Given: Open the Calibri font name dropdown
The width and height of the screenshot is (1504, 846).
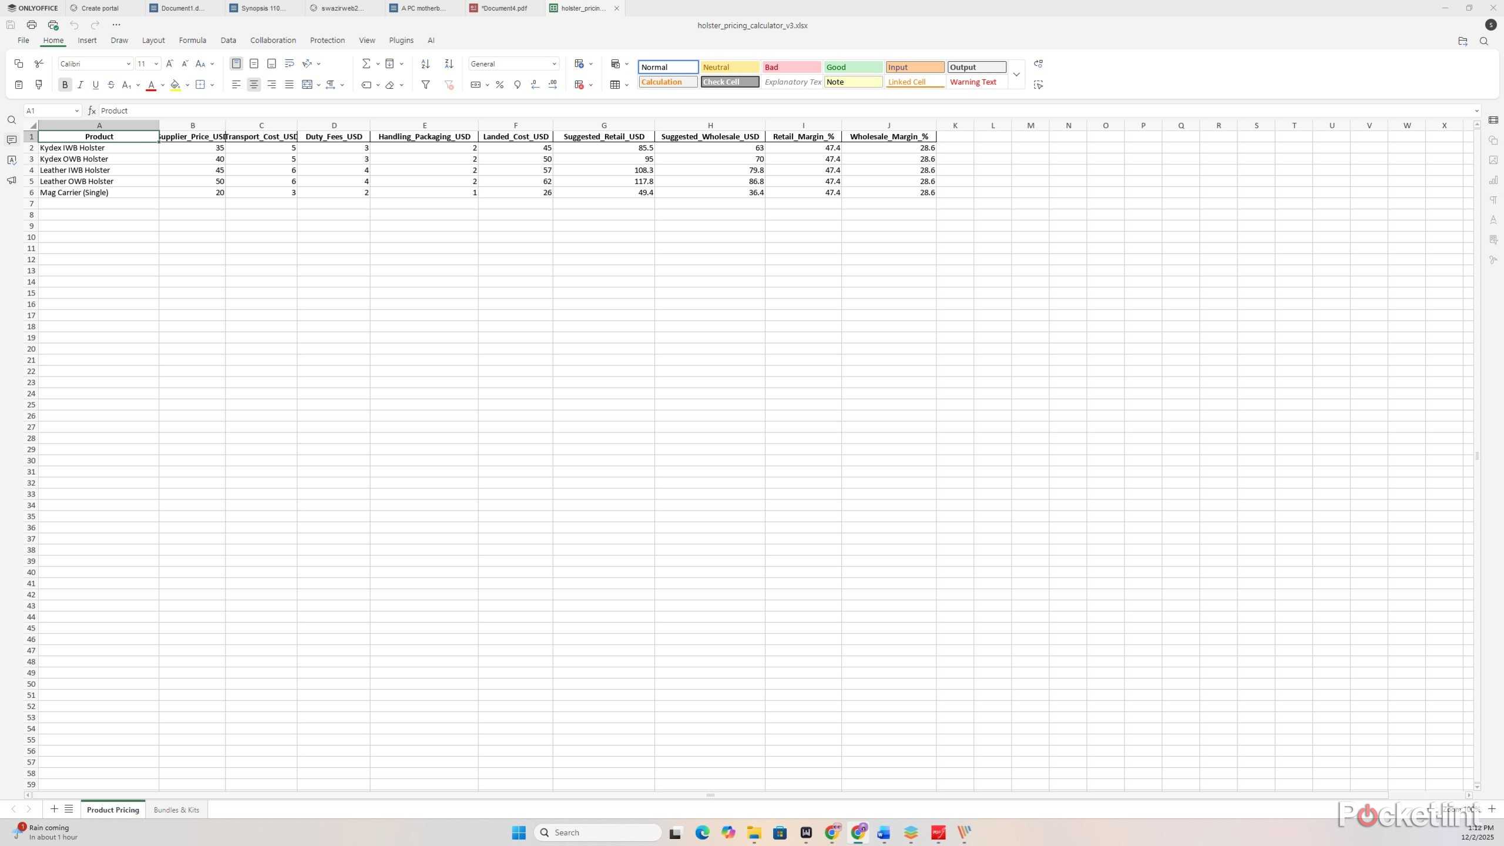Looking at the screenshot, I should [128, 63].
